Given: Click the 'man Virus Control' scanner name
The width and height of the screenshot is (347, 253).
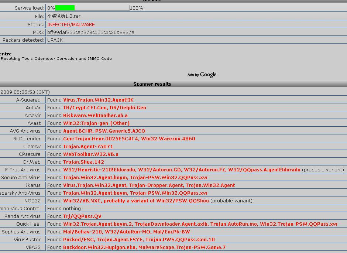Looking at the screenshot, I should 20,208.
